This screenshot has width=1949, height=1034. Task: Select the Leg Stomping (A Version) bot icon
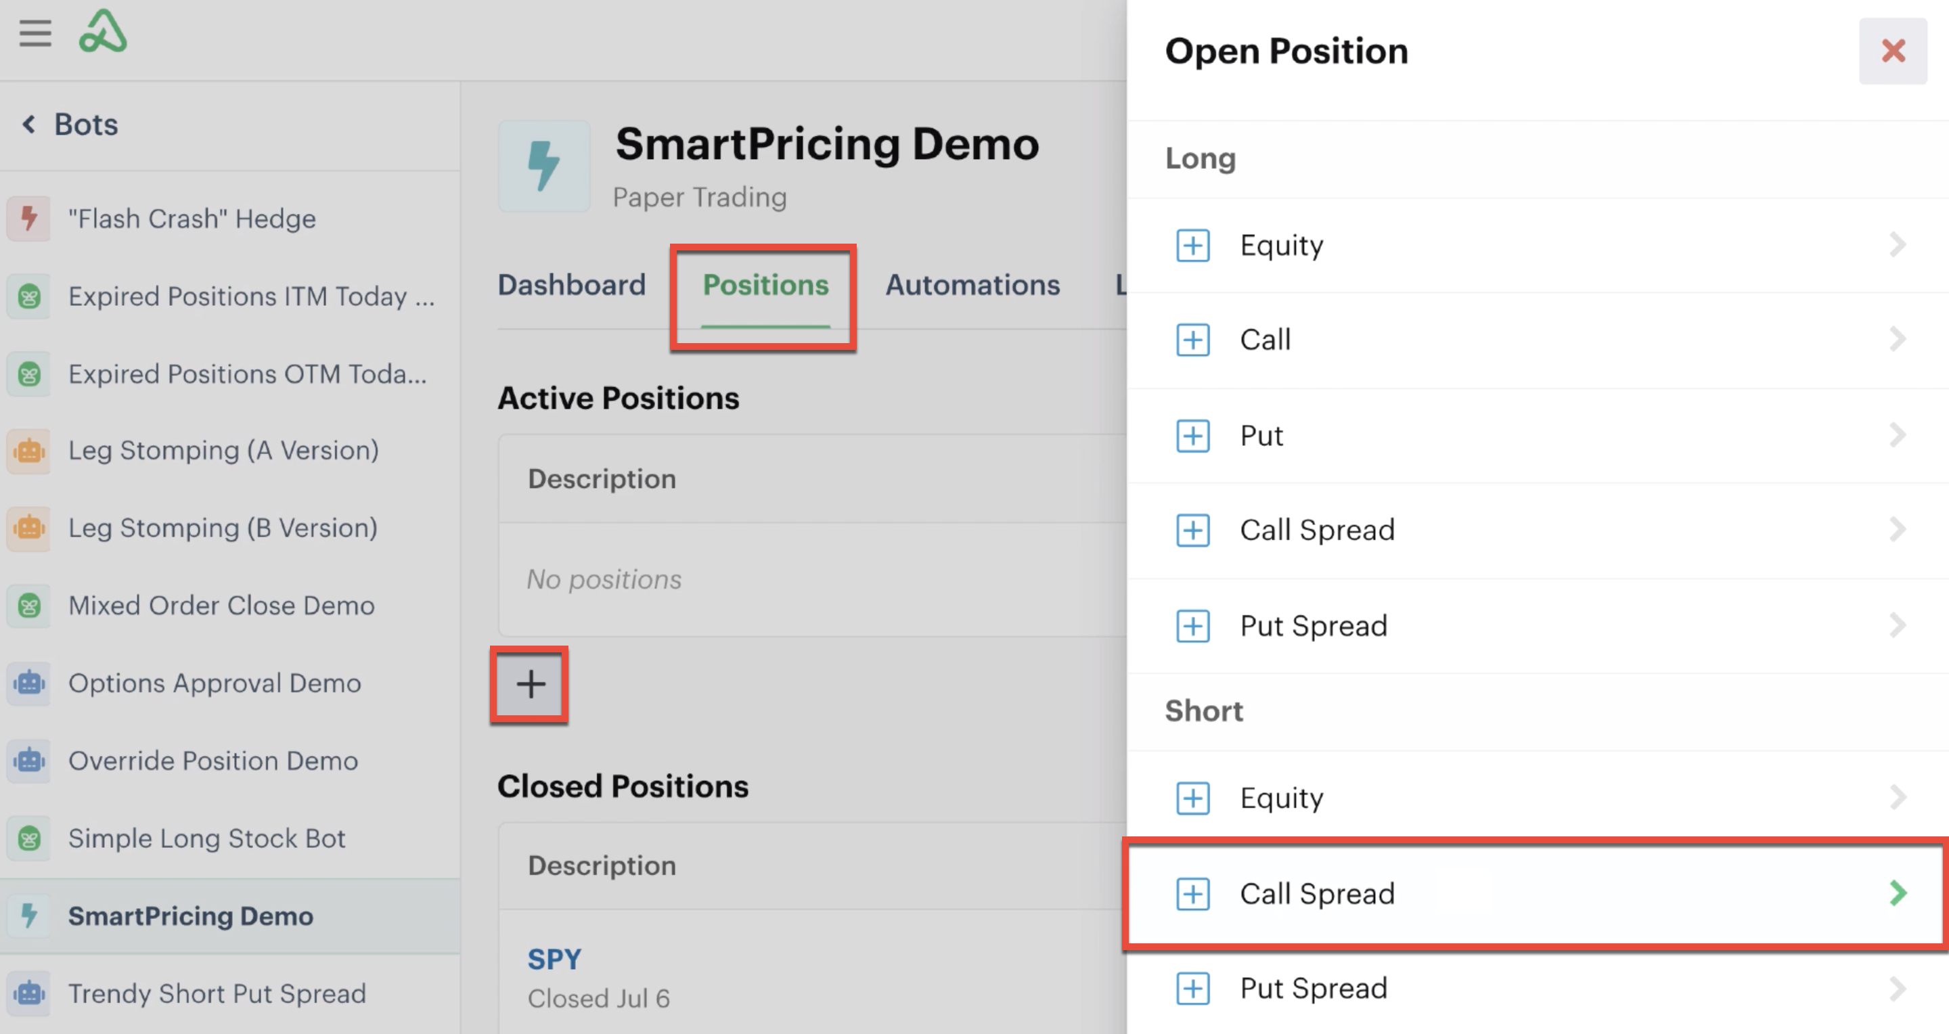click(28, 451)
